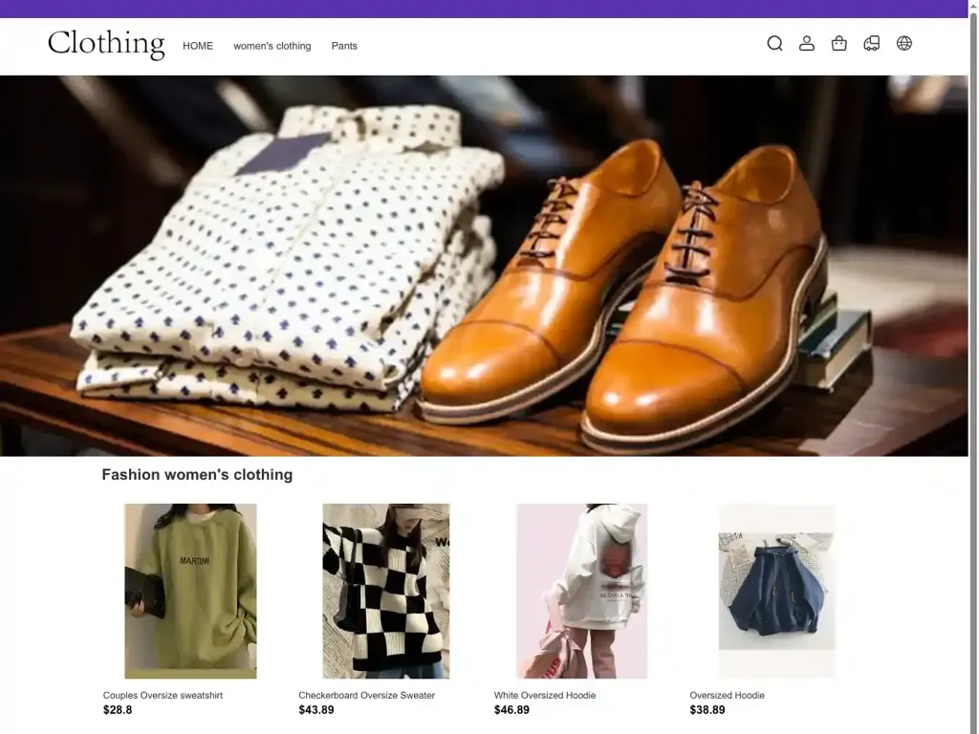
Task: Click the checkerboard sweater product thumbnail
Action: 385,591
